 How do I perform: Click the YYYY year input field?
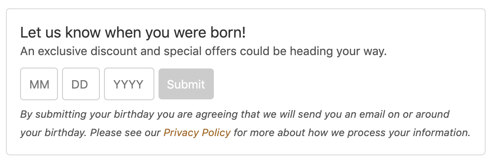click(129, 84)
